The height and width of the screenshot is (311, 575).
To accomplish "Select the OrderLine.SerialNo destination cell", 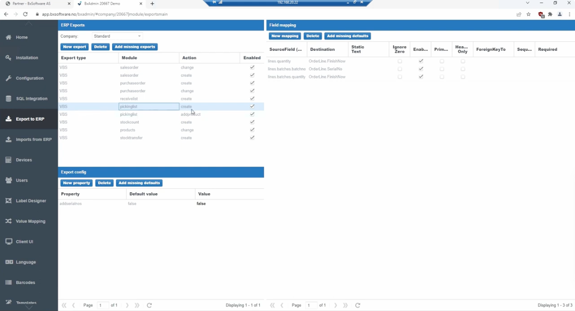I will (328, 69).
